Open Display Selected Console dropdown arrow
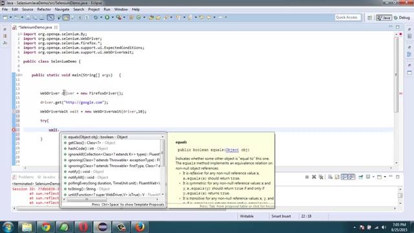 coord(373,177)
